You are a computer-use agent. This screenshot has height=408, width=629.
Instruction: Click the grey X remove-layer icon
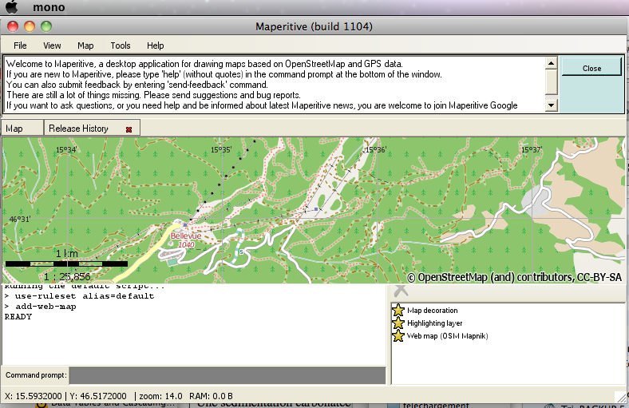tap(401, 291)
